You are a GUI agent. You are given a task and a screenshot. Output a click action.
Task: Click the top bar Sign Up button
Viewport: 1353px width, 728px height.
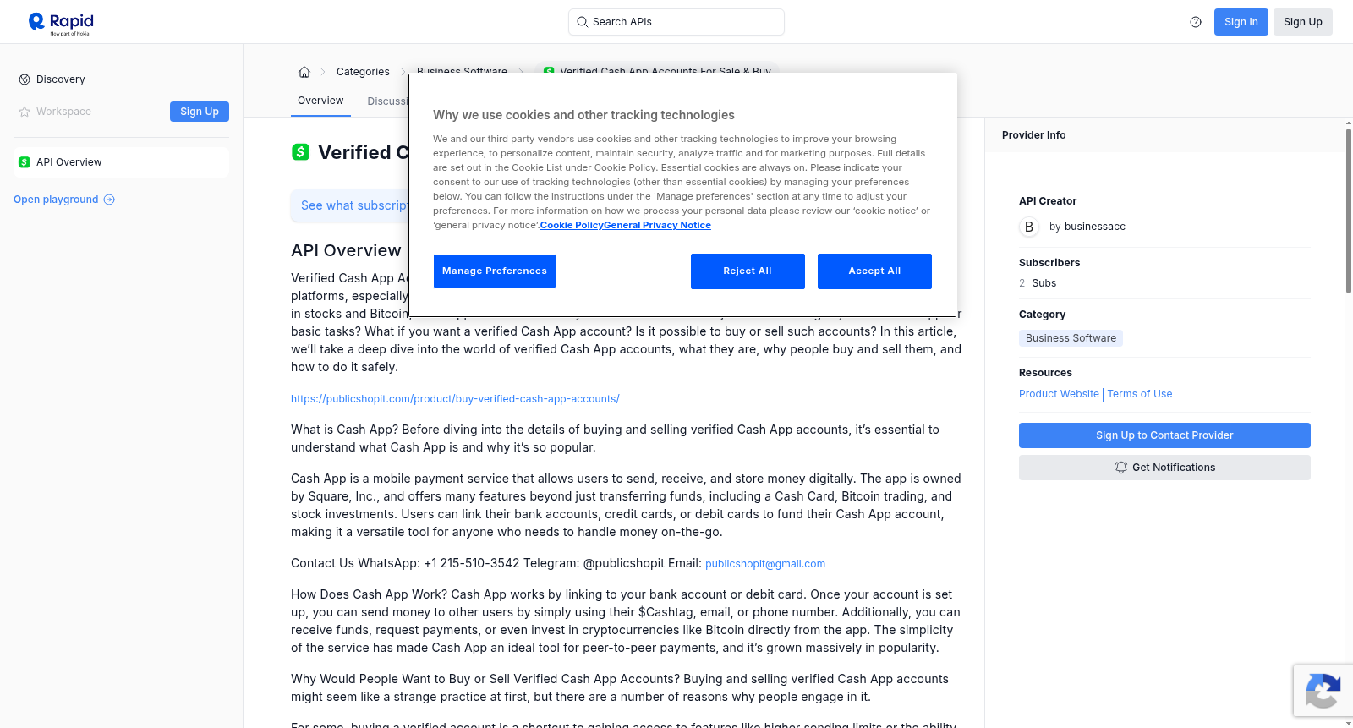[x=1303, y=22]
